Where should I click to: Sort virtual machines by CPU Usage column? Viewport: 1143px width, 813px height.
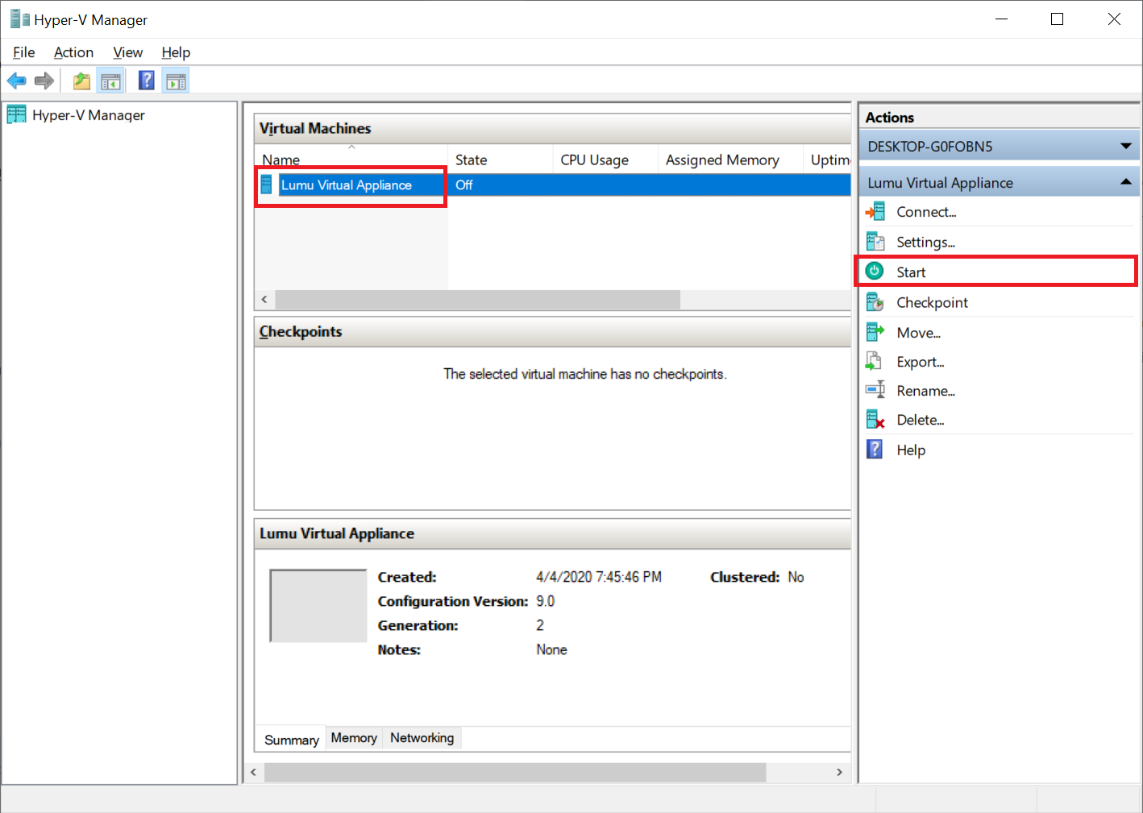[x=606, y=160]
